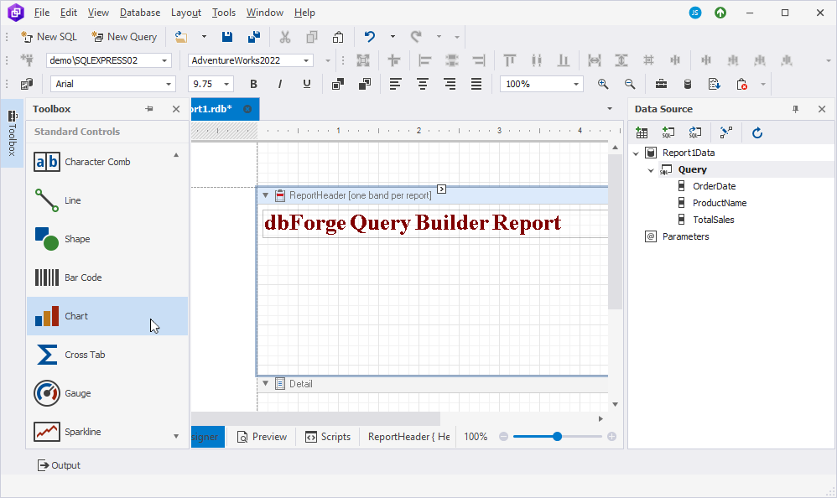Open the 100% zoom dropdown

point(576,84)
